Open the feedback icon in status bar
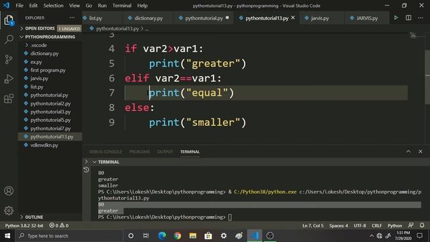This screenshot has height=242, width=430. [x=411, y=225]
